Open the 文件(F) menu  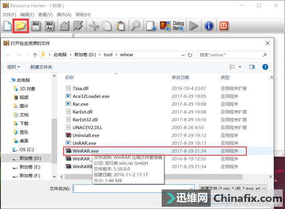coord(9,15)
